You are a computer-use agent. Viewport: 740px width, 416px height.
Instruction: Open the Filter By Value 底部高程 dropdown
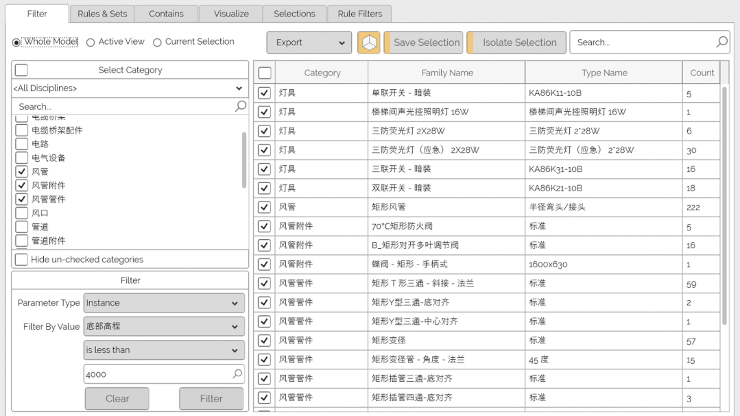(x=164, y=326)
